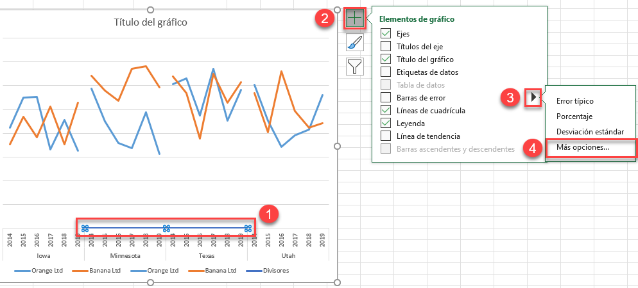Image resolution: width=638 pixels, height=288 pixels.
Task: Click the middle marker of Divisores series
Action: pos(166,228)
